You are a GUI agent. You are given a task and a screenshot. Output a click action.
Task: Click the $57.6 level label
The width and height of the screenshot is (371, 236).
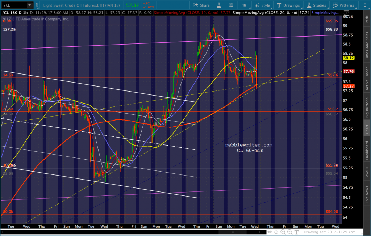[x=333, y=75]
